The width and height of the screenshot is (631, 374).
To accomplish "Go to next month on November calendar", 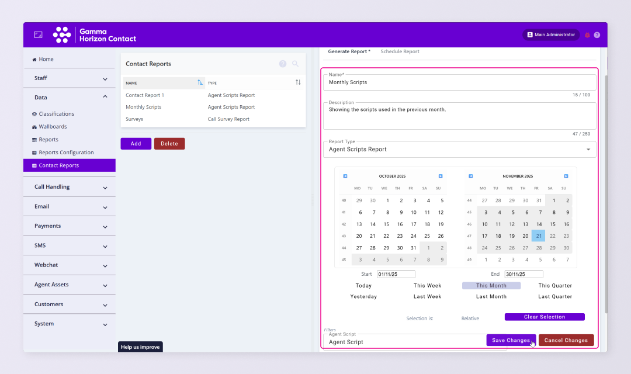I will coord(566,176).
